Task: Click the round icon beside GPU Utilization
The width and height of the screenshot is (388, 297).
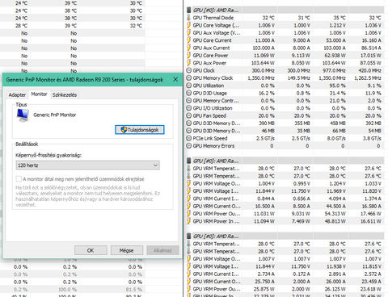Action: pos(188,86)
